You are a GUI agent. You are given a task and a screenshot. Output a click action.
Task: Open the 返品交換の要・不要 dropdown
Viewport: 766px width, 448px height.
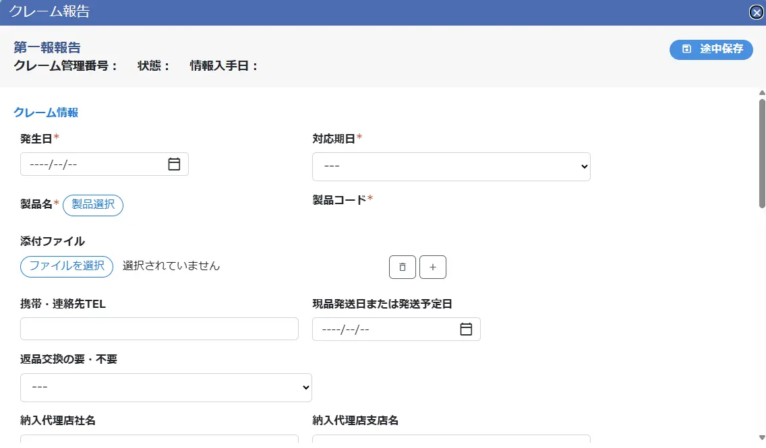pos(166,387)
